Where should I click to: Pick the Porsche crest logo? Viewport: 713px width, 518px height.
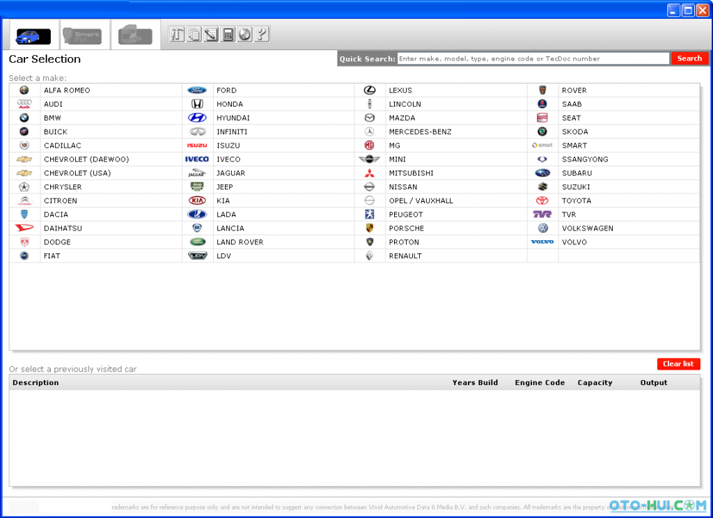[x=370, y=228]
